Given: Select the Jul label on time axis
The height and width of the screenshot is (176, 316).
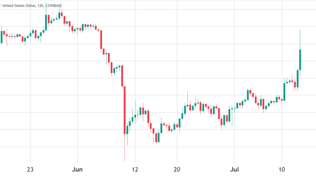Looking at the screenshot, I should pyautogui.click(x=235, y=168).
